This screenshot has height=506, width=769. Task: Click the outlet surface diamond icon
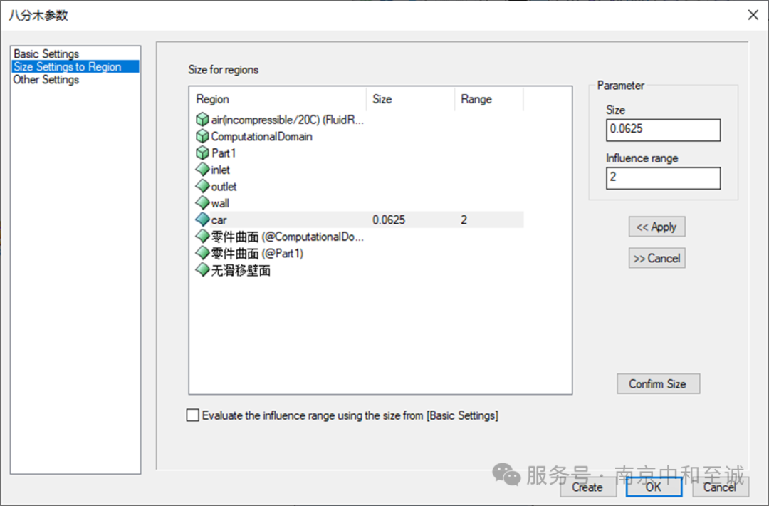pos(202,186)
